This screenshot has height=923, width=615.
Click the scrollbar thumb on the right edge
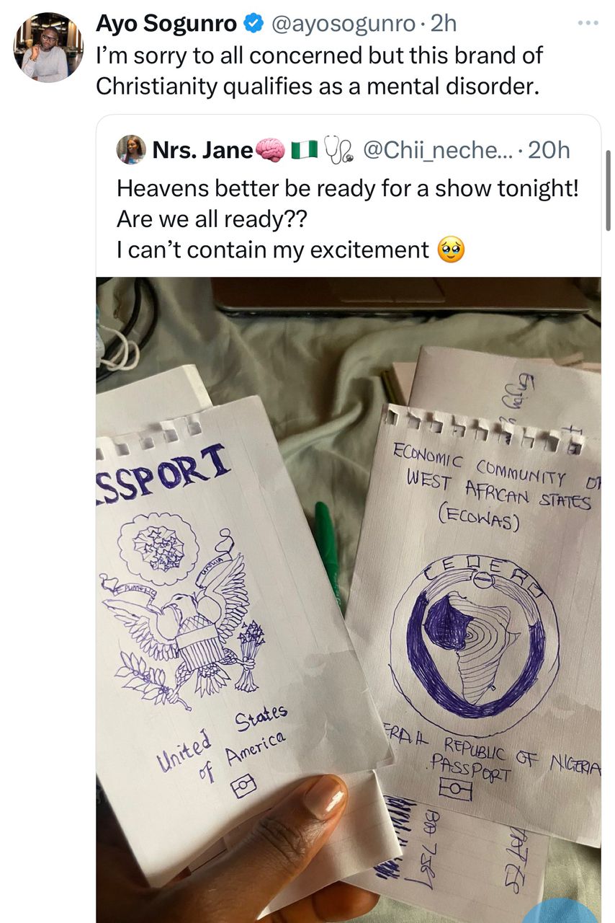(x=609, y=190)
